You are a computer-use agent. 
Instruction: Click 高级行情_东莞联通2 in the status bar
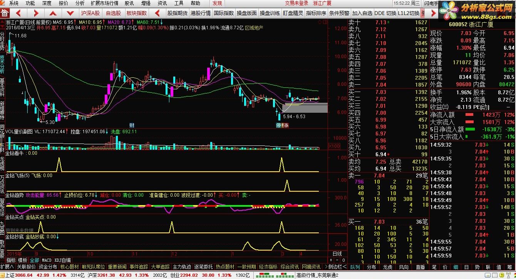317,276
